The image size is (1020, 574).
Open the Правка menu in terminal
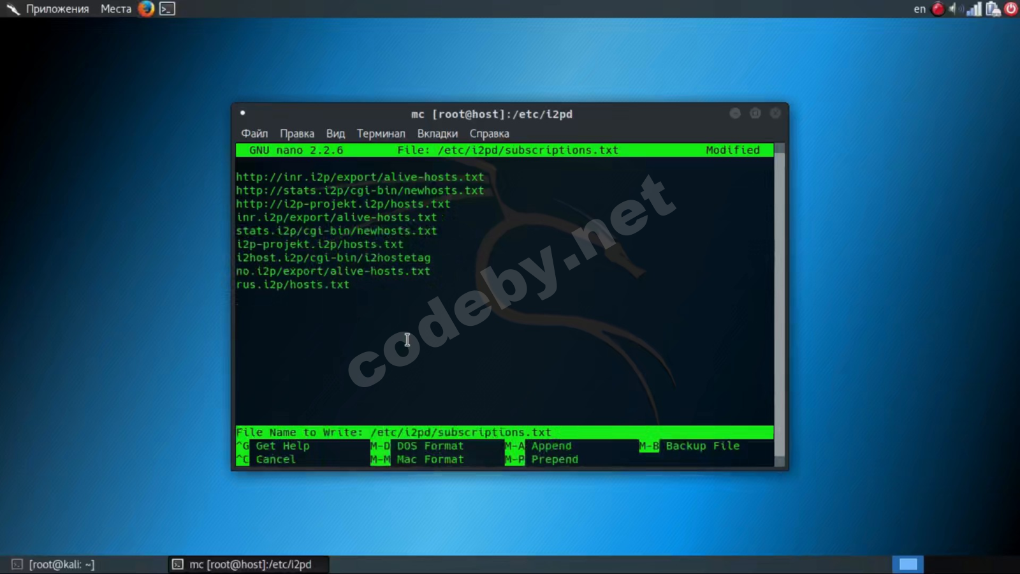click(x=297, y=133)
